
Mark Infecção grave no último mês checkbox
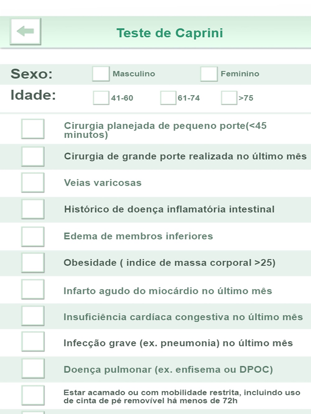click(x=33, y=341)
